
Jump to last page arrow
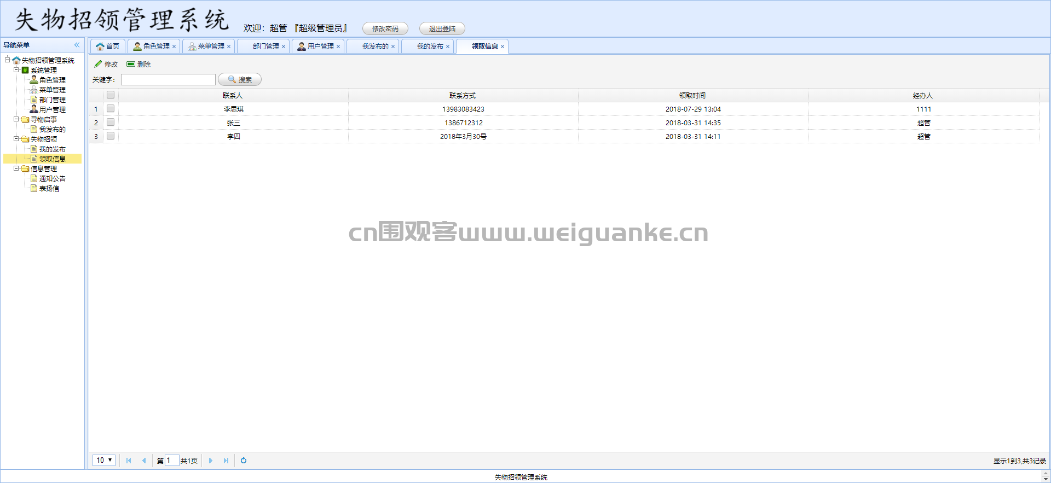pos(226,461)
